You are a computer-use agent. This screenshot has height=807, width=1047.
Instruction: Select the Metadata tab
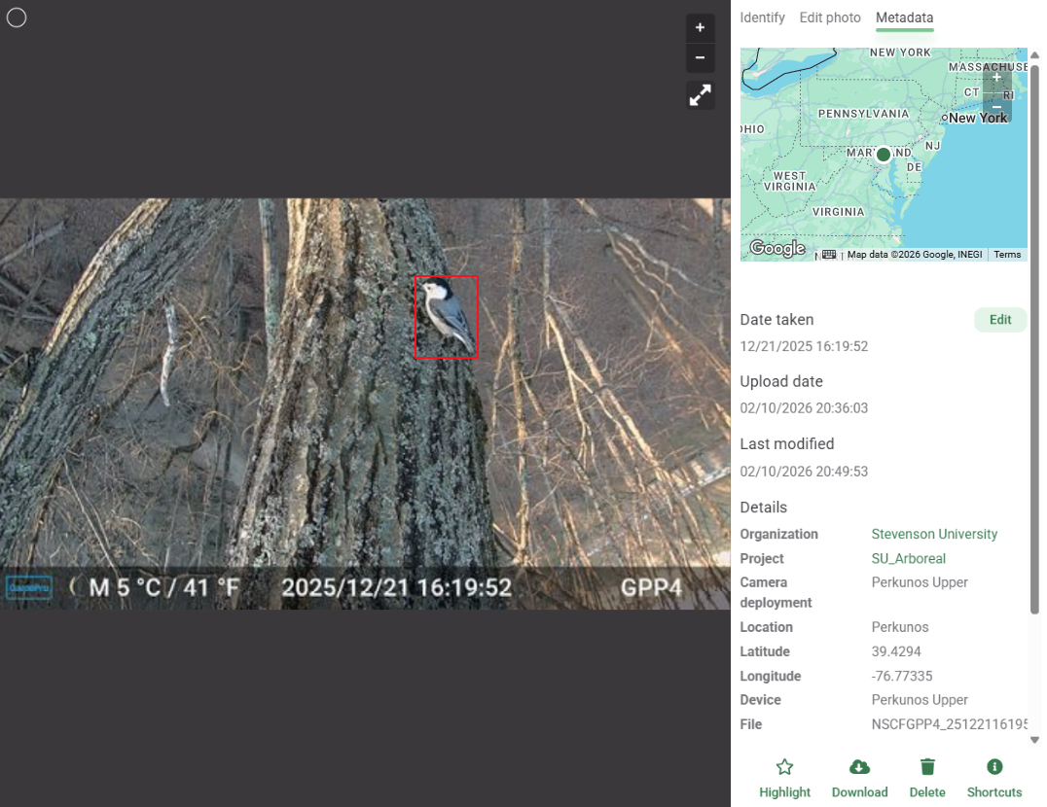pyautogui.click(x=904, y=18)
